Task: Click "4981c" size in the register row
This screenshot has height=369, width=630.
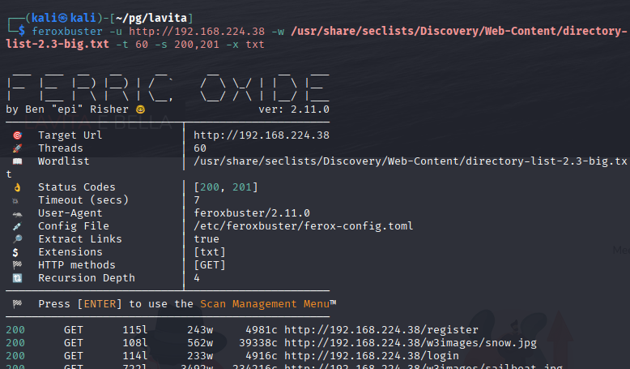Action: [x=262, y=330]
